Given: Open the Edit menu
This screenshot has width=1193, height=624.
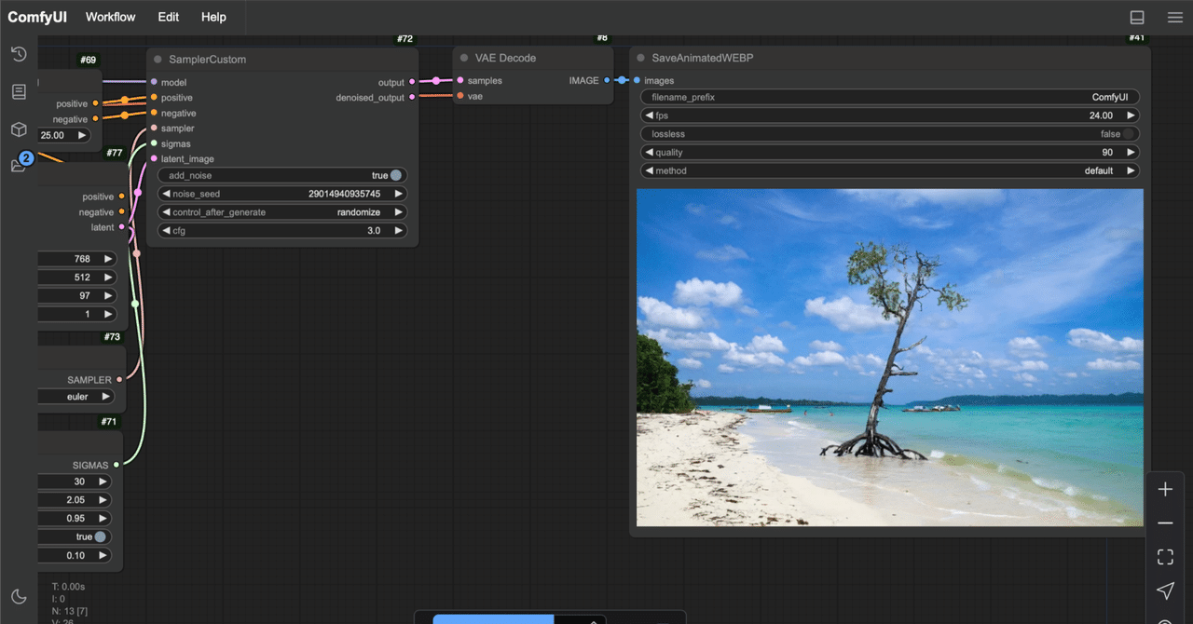Looking at the screenshot, I should point(169,17).
